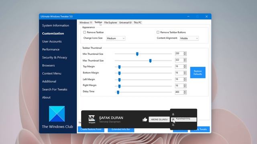Click the Min Thumbnail Size value field
Screen dimensions: 257x144
[179, 54]
